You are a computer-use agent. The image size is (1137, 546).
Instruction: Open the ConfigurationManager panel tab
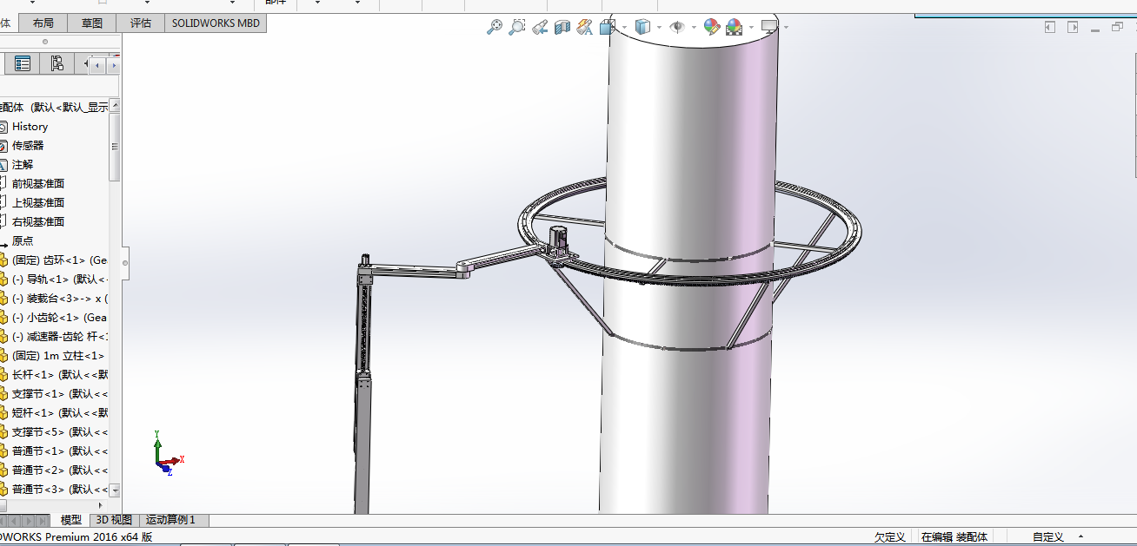click(x=57, y=63)
